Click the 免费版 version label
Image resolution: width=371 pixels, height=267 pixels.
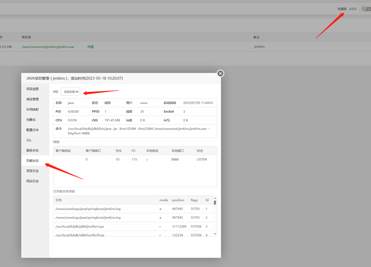tap(342, 9)
